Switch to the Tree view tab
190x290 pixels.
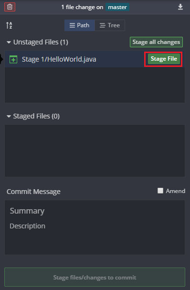(x=110, y=25)
